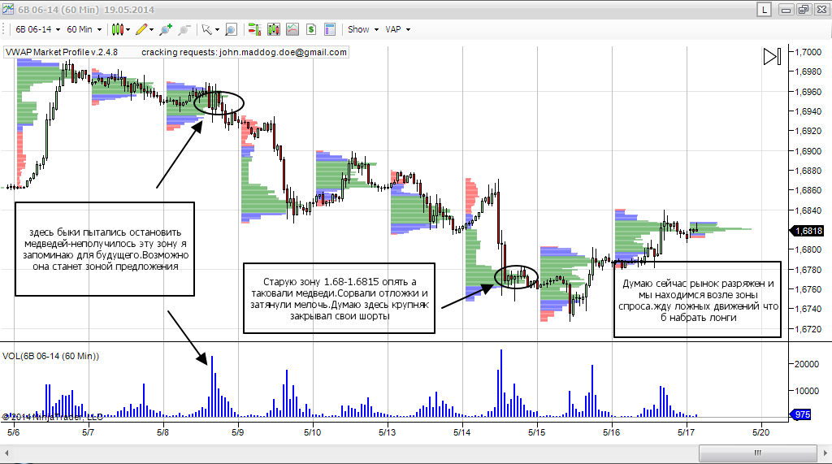The height and width of the screenshot is (464, 832).
Task: Click the 5/6 date label
Action: [x=13, y=432]
